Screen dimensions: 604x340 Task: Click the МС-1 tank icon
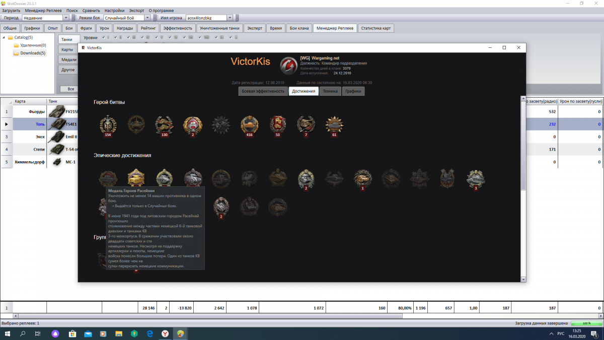(56, 162)
